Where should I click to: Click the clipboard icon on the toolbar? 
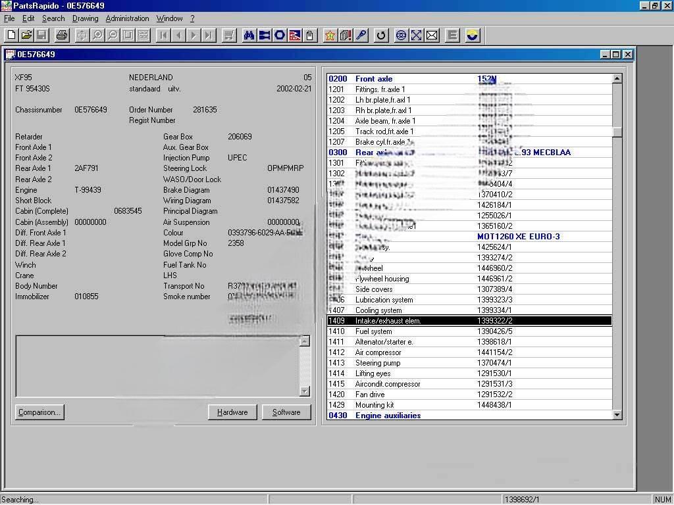pyautogui.click(x=310, y=35)
